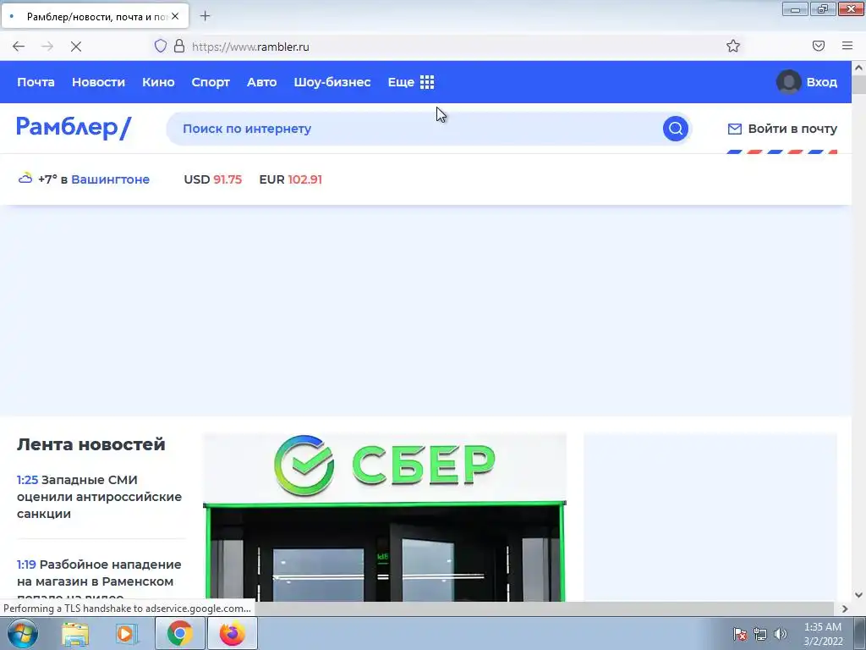866x650 pixels.
Task: Switch to Firefox in the taskbar
Action: (233, 633)
